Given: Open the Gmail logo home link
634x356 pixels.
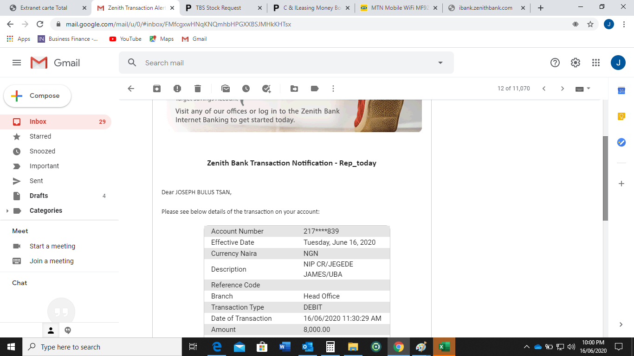Looking at the screenshot, I should pyautogui.click(x=56, y=63).
